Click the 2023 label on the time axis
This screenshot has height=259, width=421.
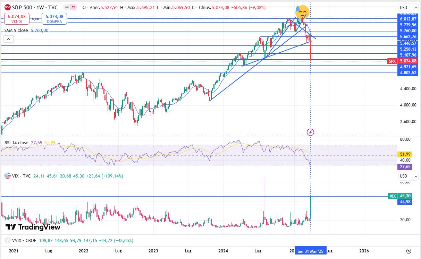(x=153, y=251)
